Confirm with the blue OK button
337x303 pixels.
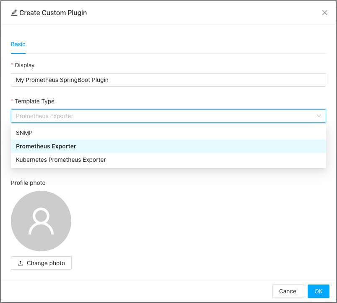pos(318,291)
